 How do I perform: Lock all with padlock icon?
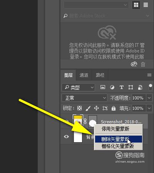[x=114, y=108]
